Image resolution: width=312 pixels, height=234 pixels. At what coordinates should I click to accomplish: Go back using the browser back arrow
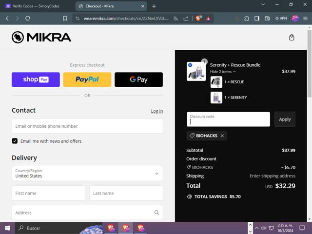7,19
